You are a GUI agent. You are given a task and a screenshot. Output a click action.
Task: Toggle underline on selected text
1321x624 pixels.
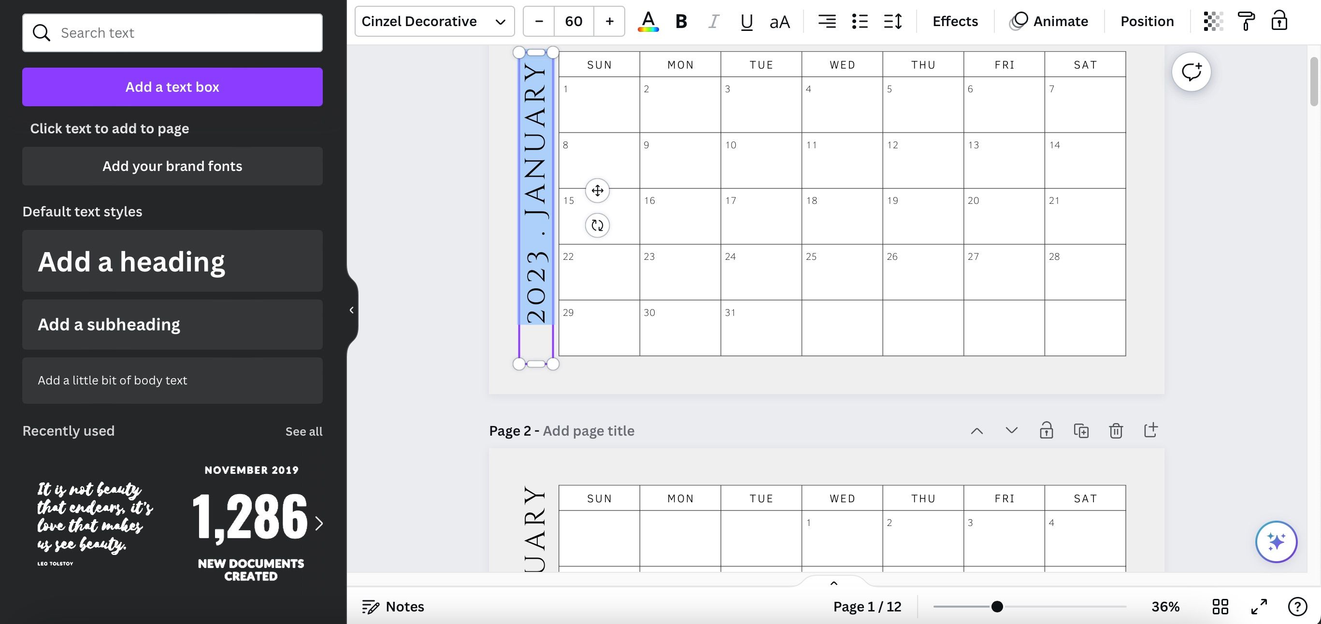pyautogui.click(x=746, y=22)
